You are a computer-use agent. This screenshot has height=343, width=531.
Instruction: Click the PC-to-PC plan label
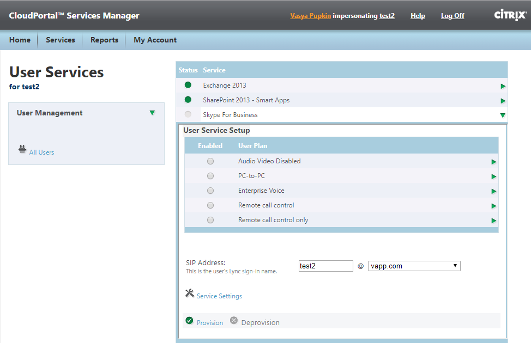[252, 176]
